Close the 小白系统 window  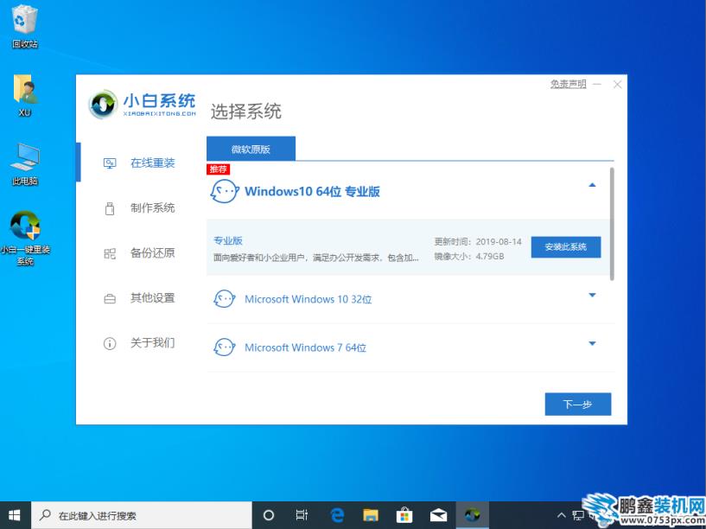coord(617,84)
